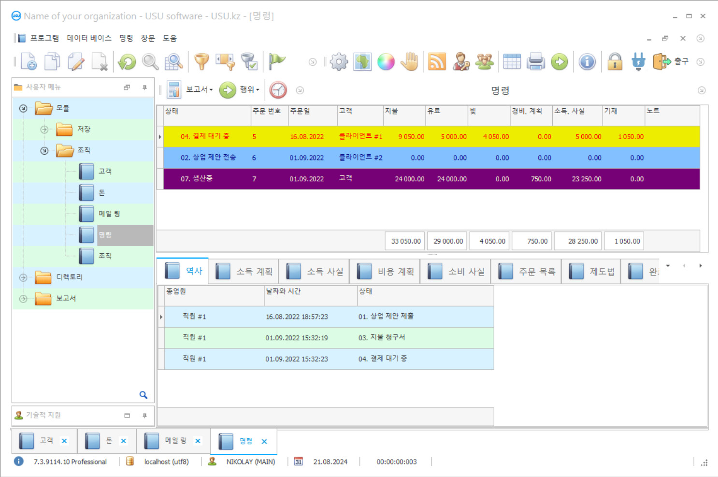The height and width of the screenshot is (477, 718).
Task: Click the hand icon in toolbar
Action: [x=410, y=62]
